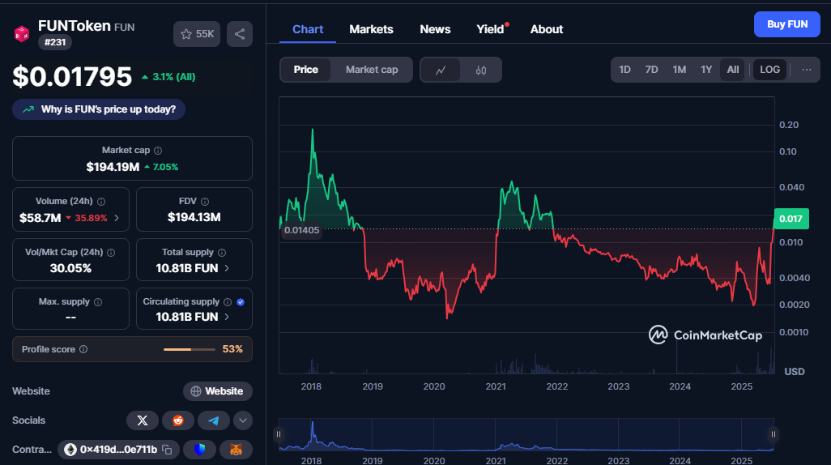The image size is (831, 465).
Task: Open the chart more options ellipsis menu
Action: click(807, 70)
